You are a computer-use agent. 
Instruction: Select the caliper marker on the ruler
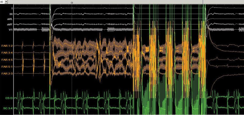[x=72, y=3]
